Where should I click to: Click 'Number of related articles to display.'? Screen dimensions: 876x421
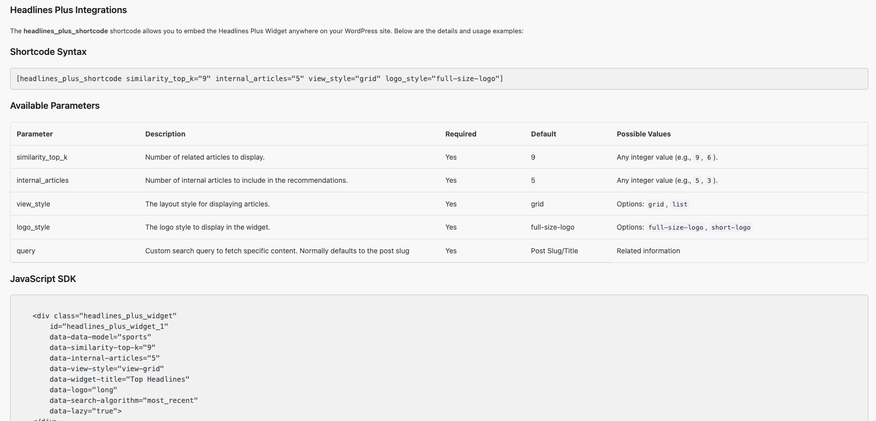(x=205, y=157)
